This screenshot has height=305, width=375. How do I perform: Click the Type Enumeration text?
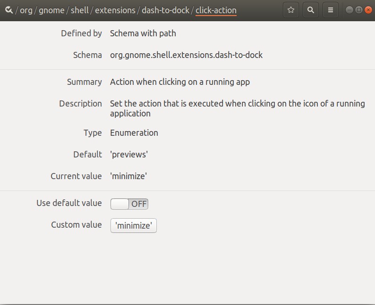[134, 133]
